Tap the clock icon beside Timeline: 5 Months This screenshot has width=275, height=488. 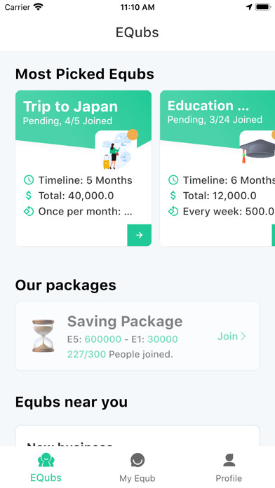click(29, 180)
